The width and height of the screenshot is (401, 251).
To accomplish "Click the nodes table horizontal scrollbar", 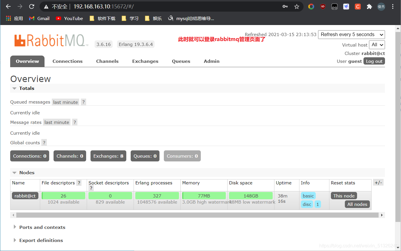I will 198,215.
